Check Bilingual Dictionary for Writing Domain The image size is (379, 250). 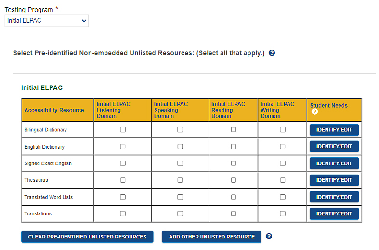tap(283, 130)
